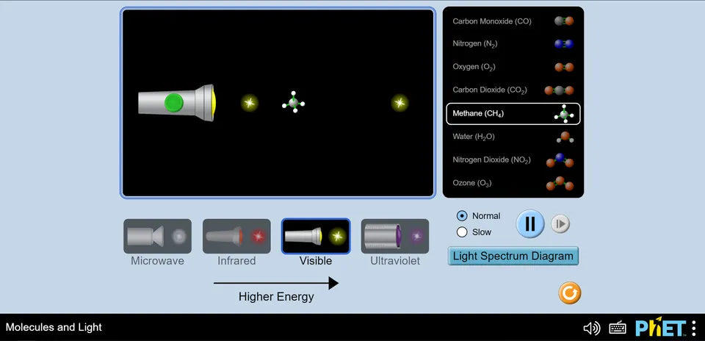Screen dimensions: 705x341
Task: Choose the Visible light source
Action: click(x=316, y=236)
